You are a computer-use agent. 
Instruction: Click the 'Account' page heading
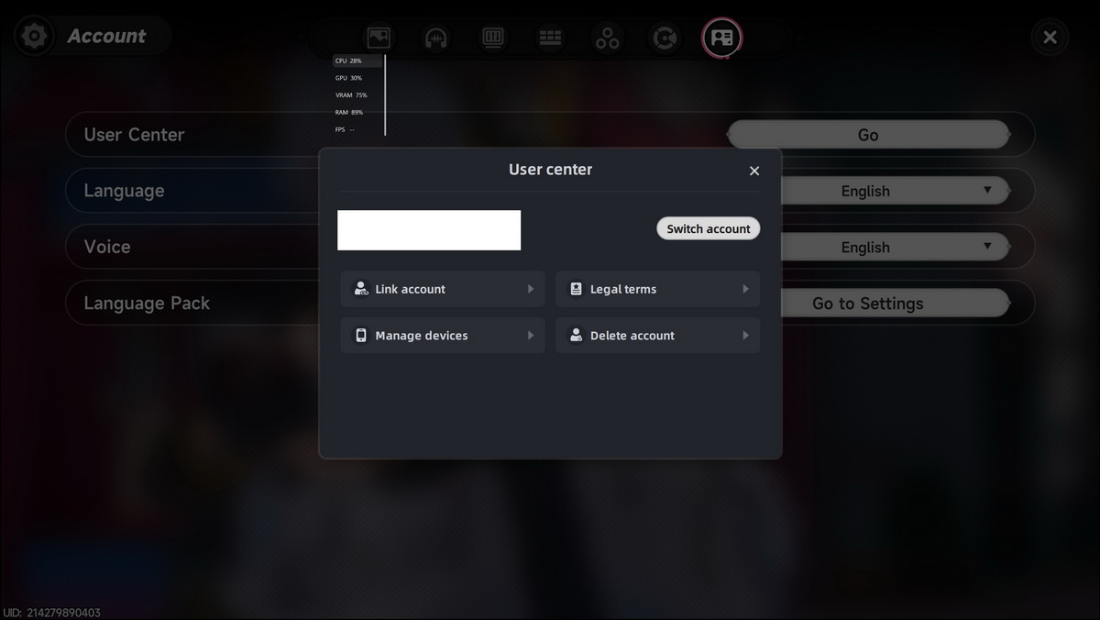(x=106, y=36)
